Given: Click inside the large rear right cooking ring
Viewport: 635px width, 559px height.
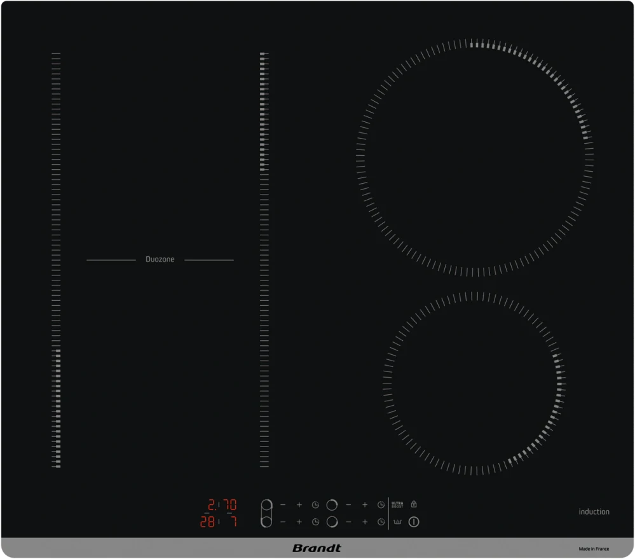Looking at the screenshot, I should click(475, 158).
